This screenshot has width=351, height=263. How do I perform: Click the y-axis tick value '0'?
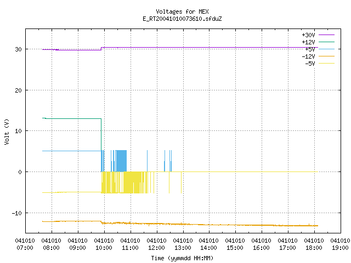coord(20,172)
